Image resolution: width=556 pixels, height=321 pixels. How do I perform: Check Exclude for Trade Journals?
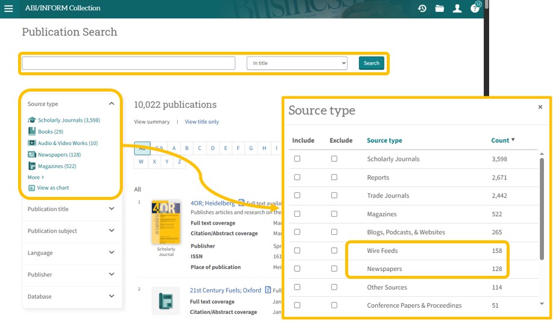(x=334, y=196)
